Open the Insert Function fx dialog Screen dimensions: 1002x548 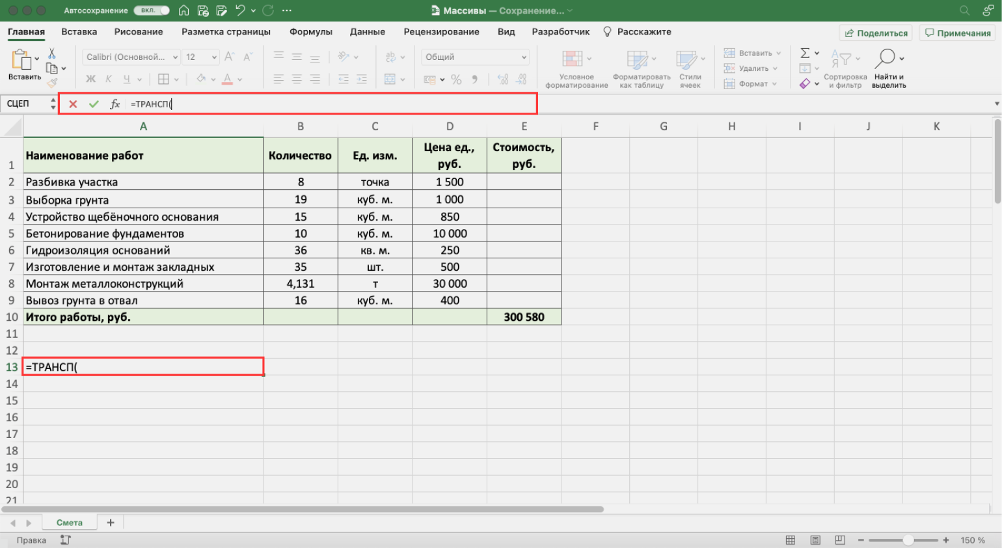click(115, 104)
